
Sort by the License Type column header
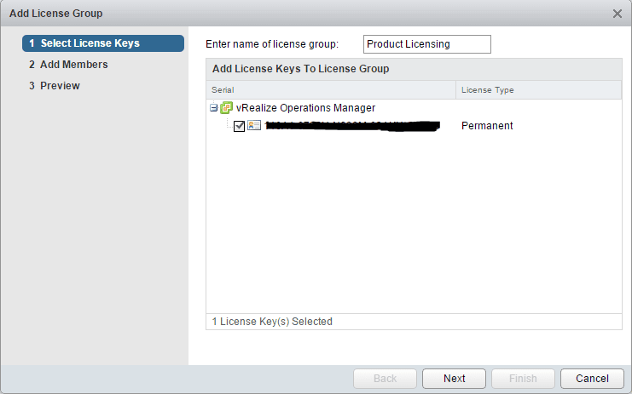coord(538,90)
